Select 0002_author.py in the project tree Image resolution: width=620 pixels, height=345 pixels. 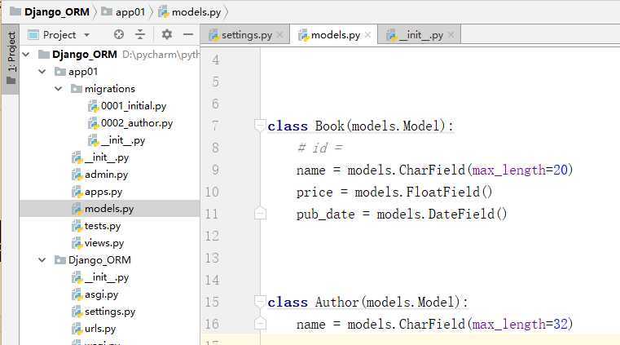[x=136, y=123]
